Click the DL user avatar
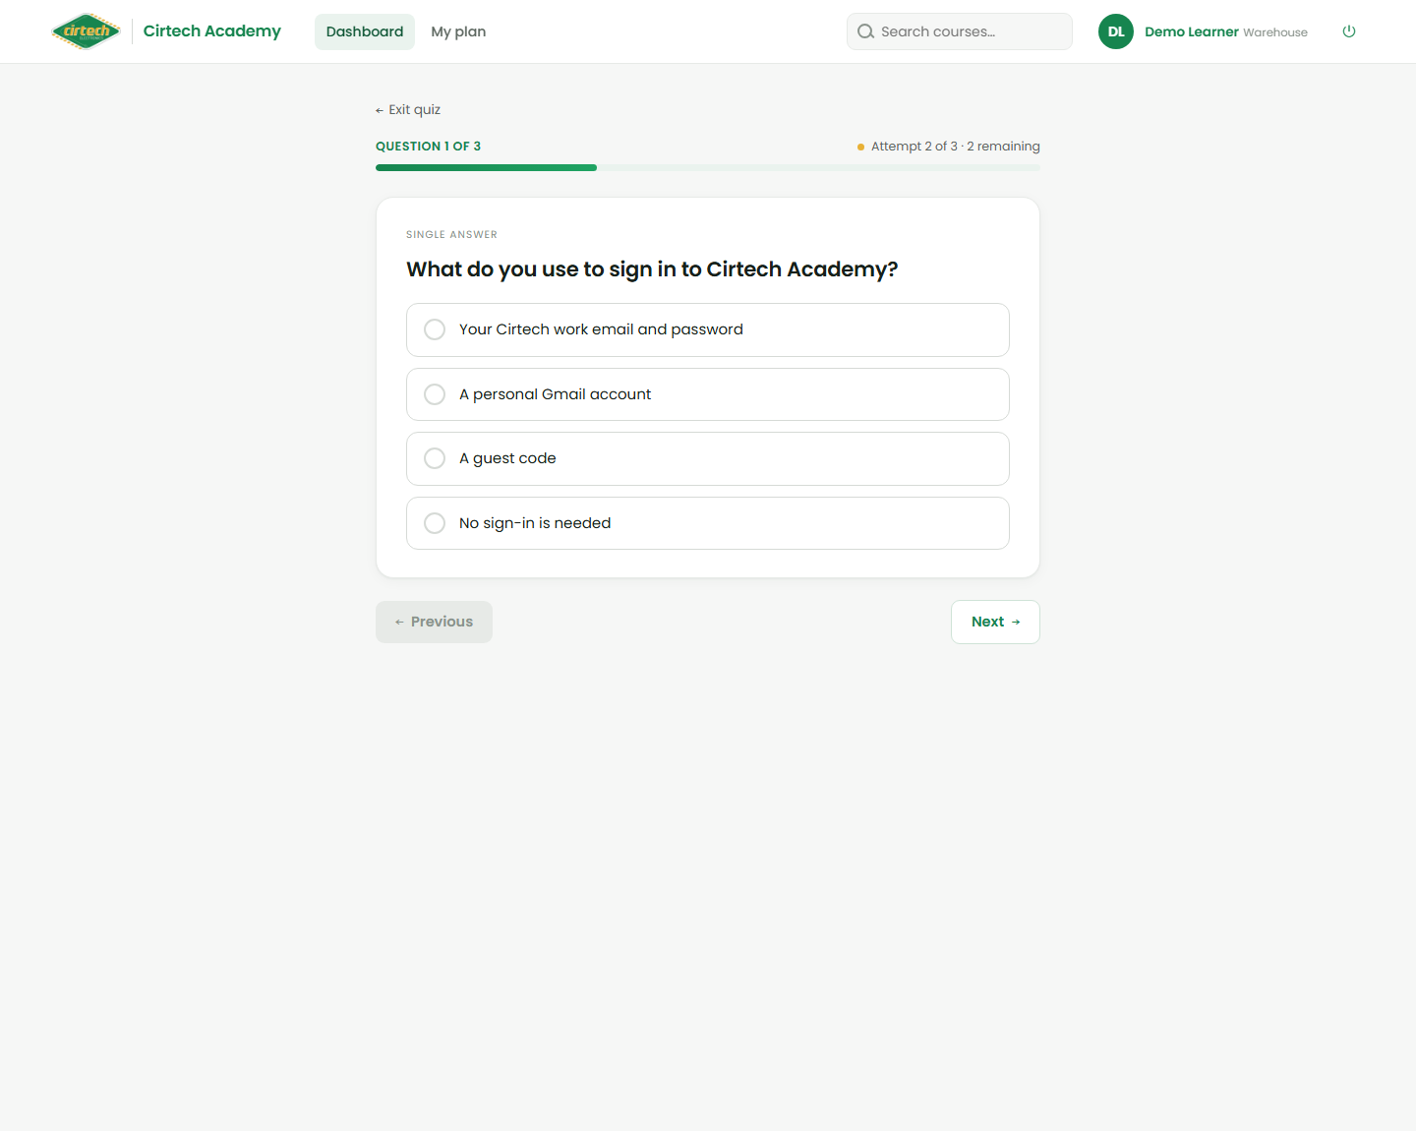 tap(1116, 31)
